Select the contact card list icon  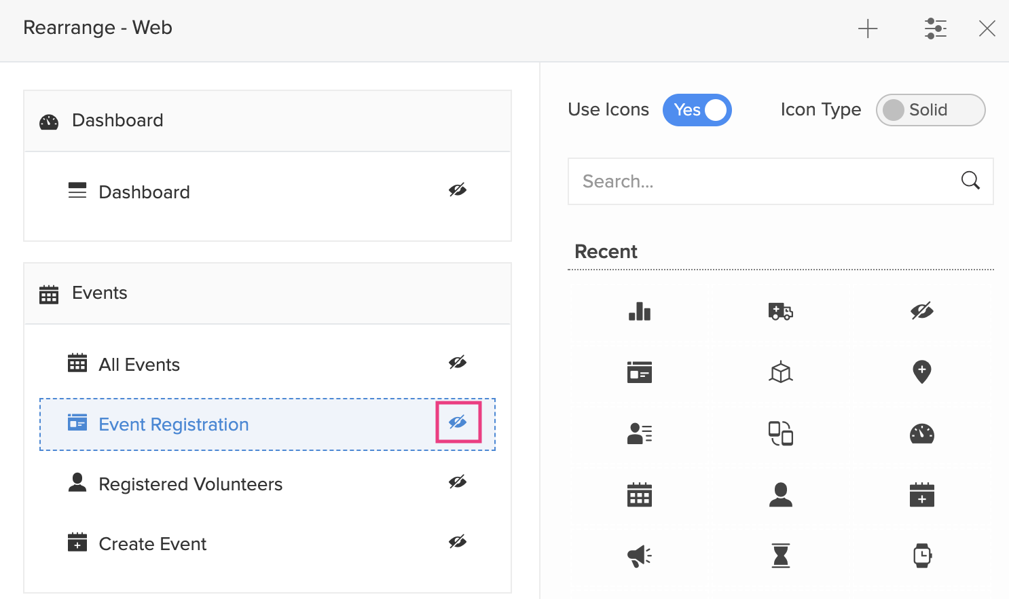click(x=639, y=433)
